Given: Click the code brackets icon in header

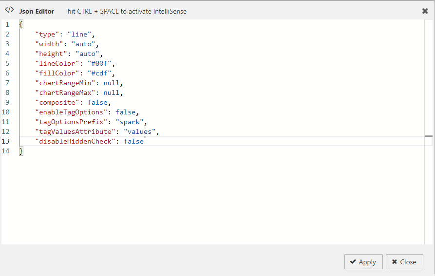Looking at the screenshot, I should click(x=9, y=10).
